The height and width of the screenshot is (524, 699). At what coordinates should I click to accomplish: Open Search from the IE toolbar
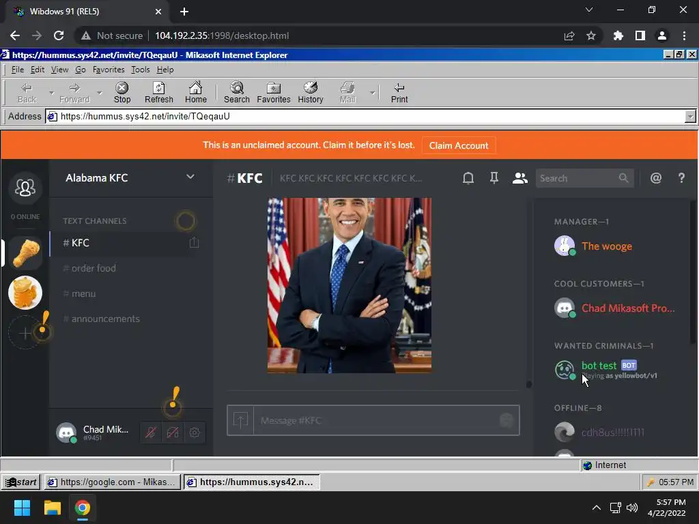coord(237,93)
